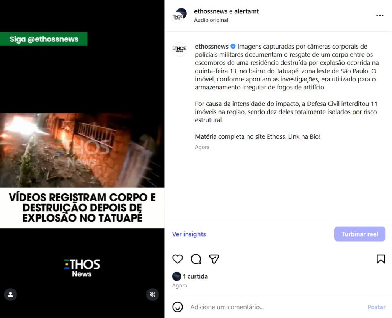Show tagged people icon on video

(x=10, y=295)
